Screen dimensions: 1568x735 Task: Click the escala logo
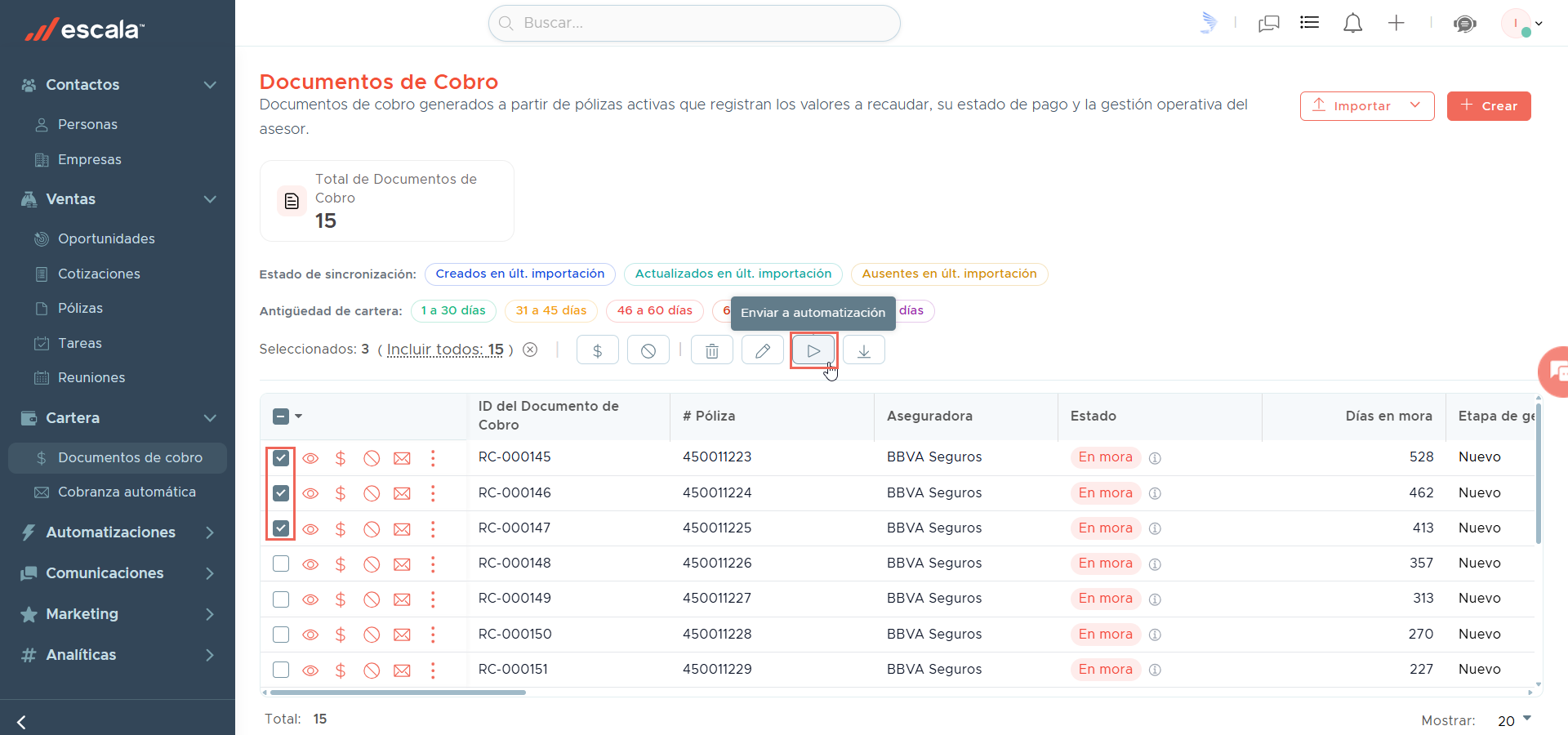pyautogui.click(x=85, y=29)
